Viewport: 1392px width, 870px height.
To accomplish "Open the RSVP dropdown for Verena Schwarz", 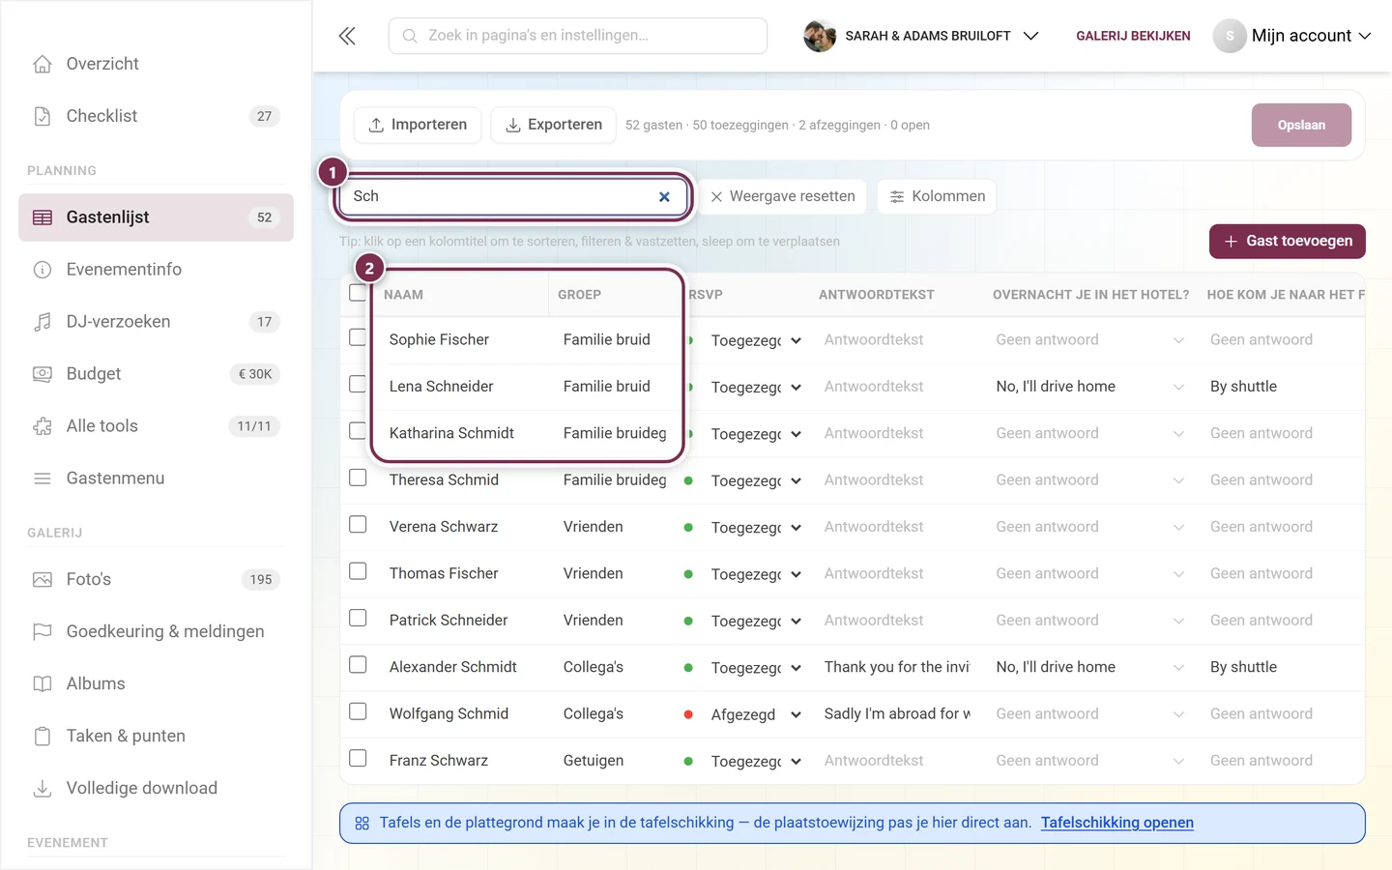I will (x=756, y=528).
